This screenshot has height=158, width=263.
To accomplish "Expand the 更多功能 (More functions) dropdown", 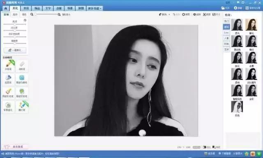I will (x=95, y=8).
